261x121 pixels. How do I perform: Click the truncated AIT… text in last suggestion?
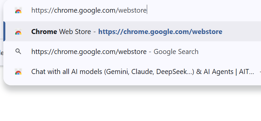[x=246, y=72]
